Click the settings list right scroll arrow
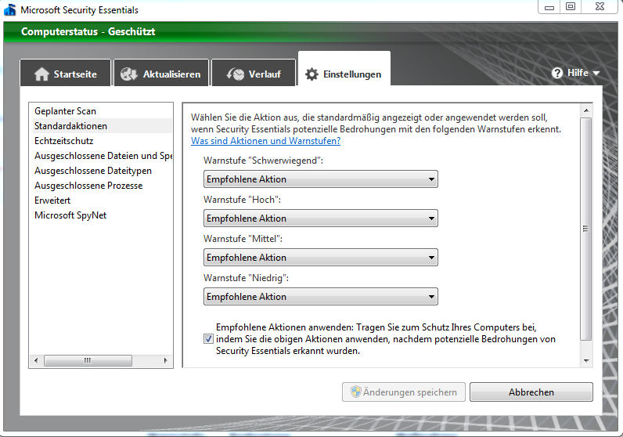The width and height of the screenshot is (623, 437). pos(166,361)
